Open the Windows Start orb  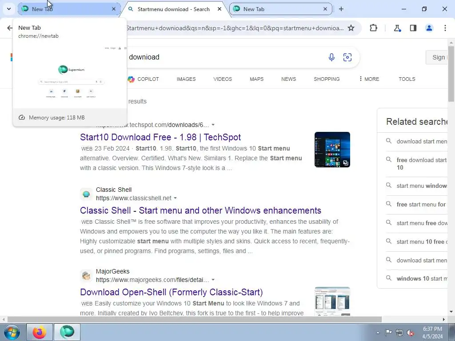pyautogui.click(x=12, y=332)
